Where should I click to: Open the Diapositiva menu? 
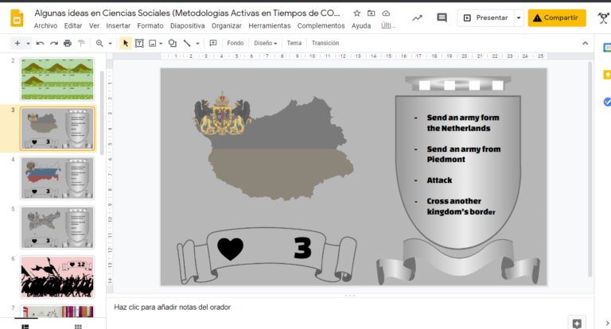tap(188, 25)
